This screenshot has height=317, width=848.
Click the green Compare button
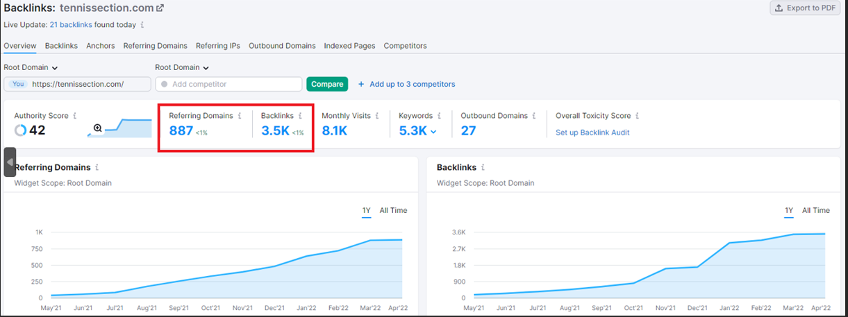click(327, 84)
